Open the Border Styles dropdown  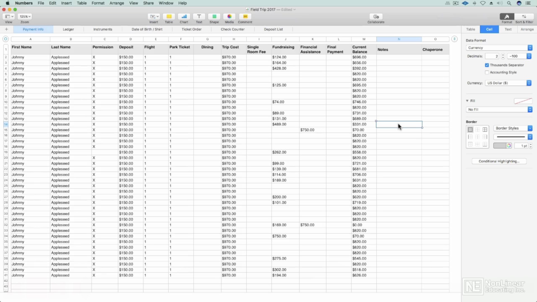tap(513, 128)
